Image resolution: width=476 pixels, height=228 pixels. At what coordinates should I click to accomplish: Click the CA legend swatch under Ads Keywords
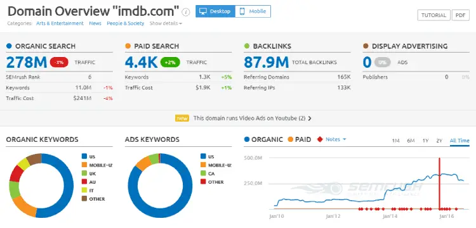[203, 174]
